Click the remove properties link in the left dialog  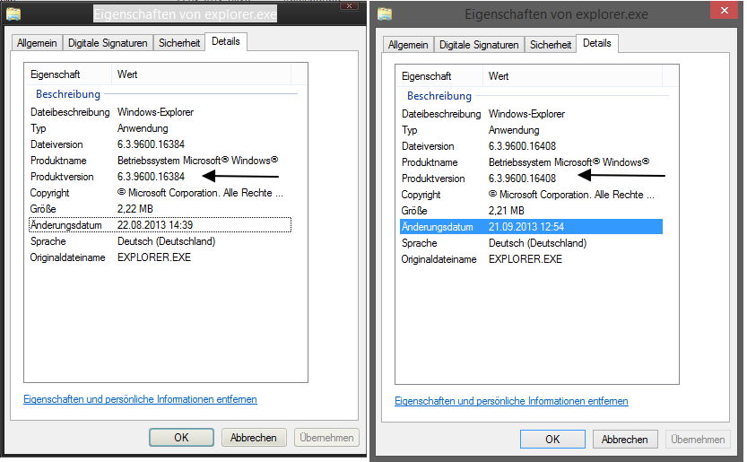pyautogui.click(x=140, y=399)
